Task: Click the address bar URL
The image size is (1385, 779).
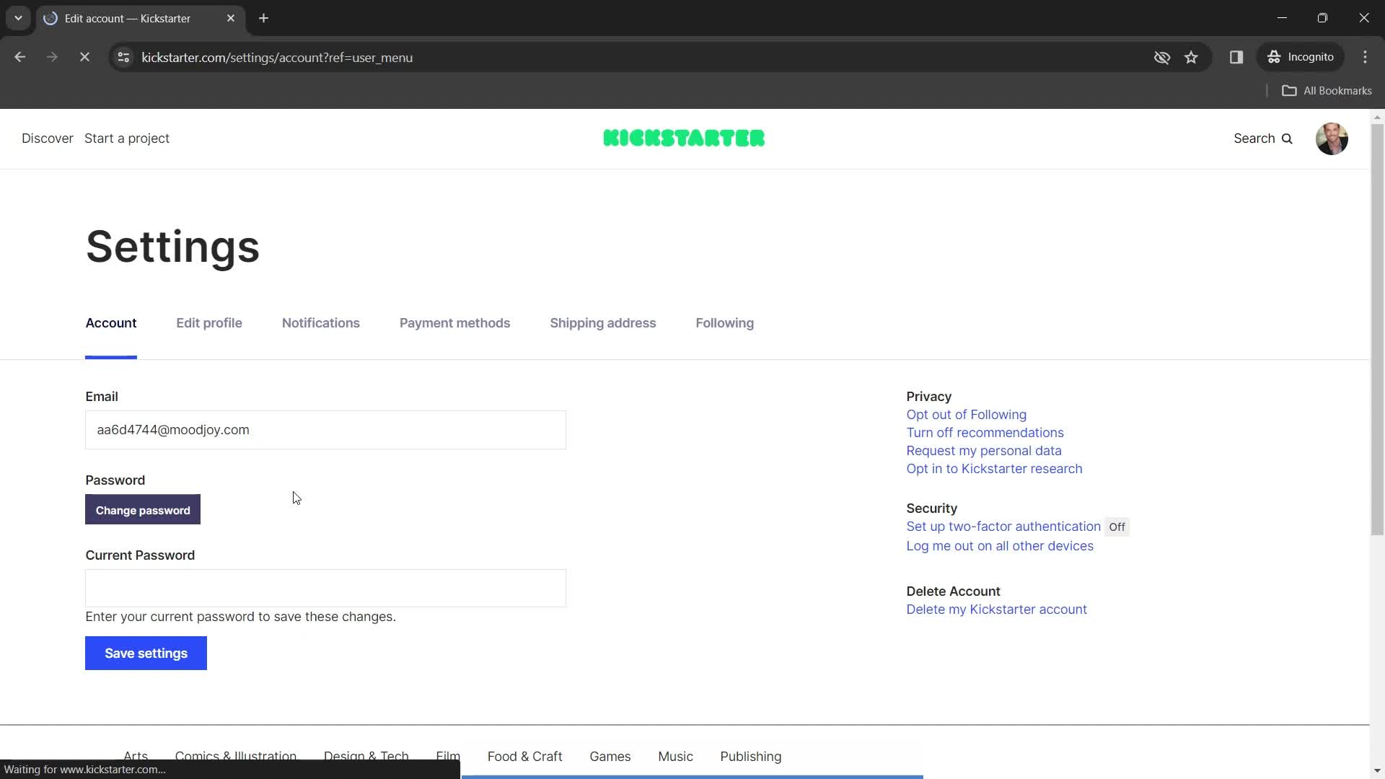Action: (277, 58)
